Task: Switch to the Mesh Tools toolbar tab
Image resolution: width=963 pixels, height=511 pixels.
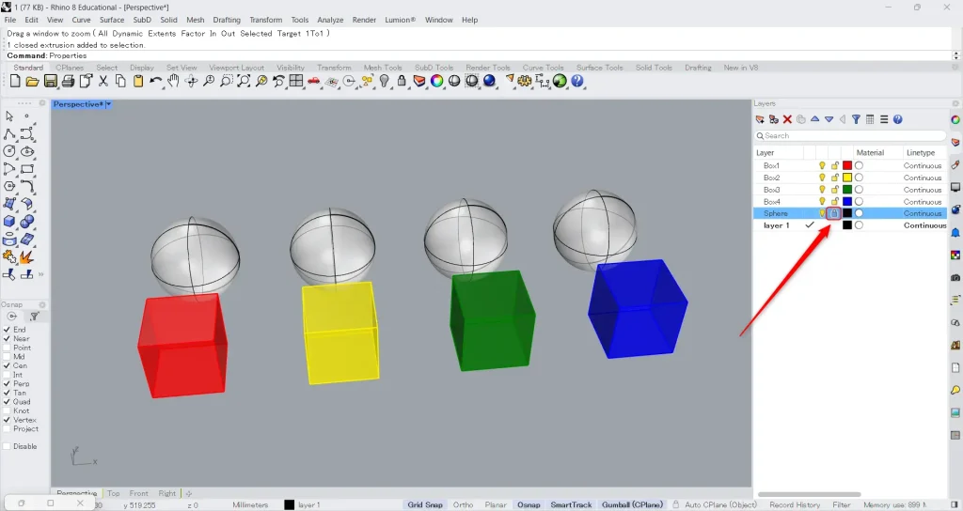Action: pyautogui.click(x=383, y=68)
